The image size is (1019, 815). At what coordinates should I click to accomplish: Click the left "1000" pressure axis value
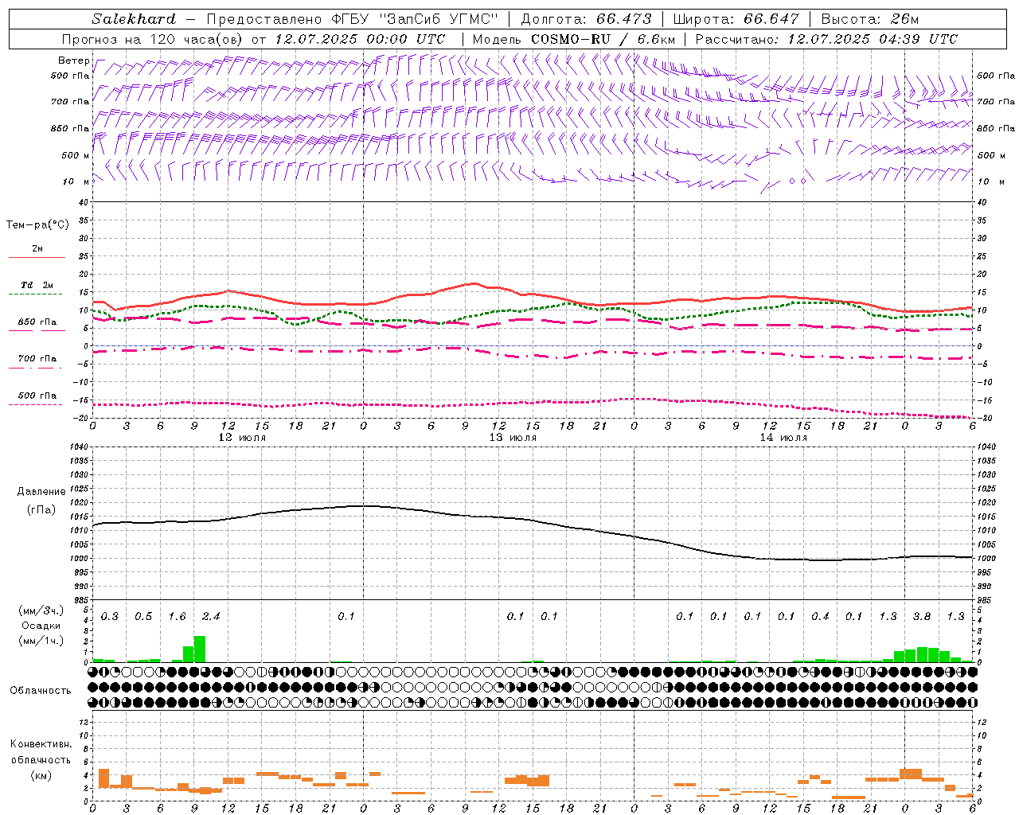tap(78, 559)
